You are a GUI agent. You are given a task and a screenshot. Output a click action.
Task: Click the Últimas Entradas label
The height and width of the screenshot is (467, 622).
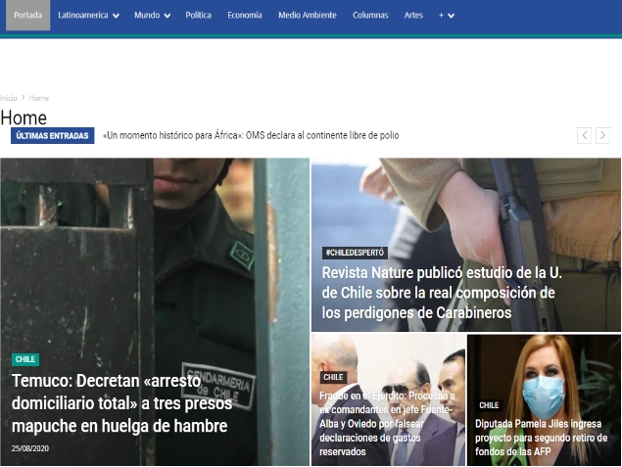pyautogui.click(x=52, y=136)
